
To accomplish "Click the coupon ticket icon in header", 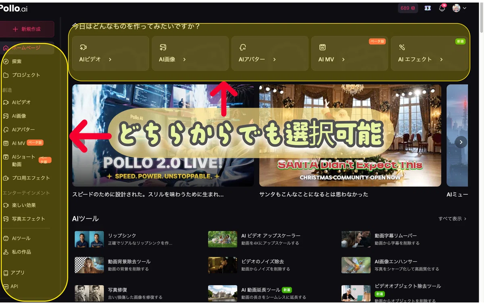I will pos(428,8).
